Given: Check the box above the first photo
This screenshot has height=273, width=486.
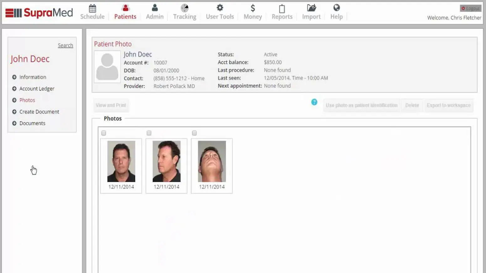Looking at the screenshot, I should coord(103,133).
